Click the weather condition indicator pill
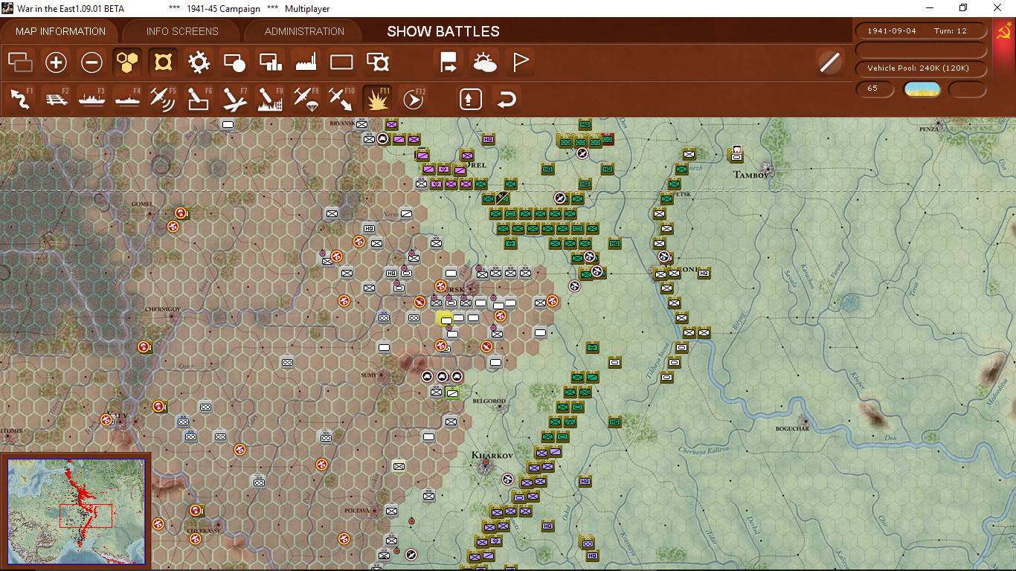The image size is (1016, 571). pyautogui.click(x=922, y=89)
